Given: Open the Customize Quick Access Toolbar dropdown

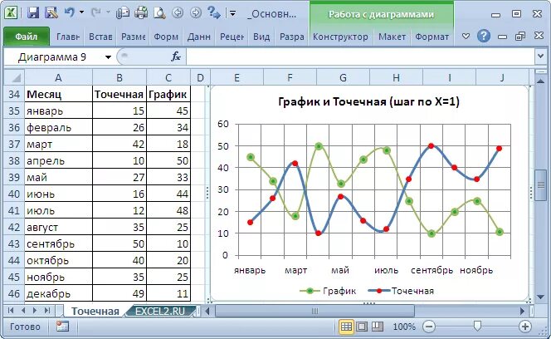Looking at the screenshot, I should [232, 14].
